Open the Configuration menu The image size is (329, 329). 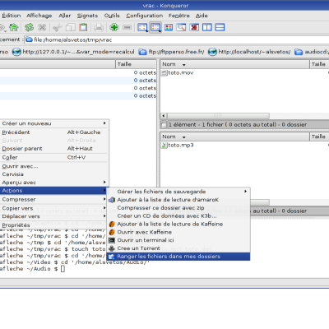145,16
